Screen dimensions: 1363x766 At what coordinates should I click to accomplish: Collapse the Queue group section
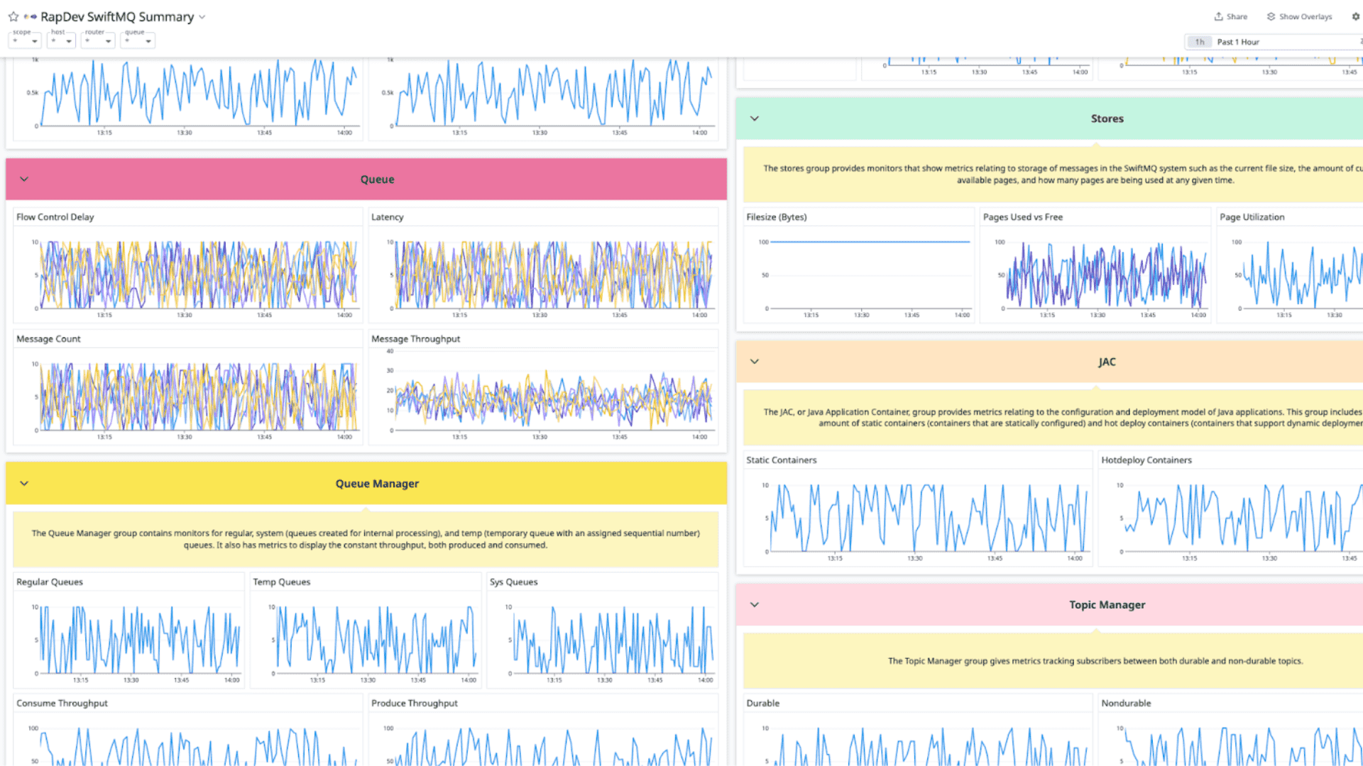(x=24, y=179)
